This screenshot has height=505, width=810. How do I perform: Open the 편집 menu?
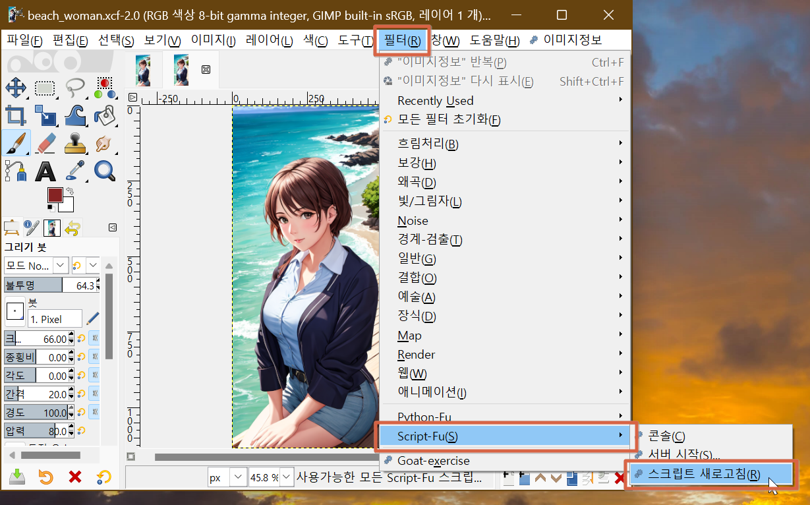pos(71,40)
